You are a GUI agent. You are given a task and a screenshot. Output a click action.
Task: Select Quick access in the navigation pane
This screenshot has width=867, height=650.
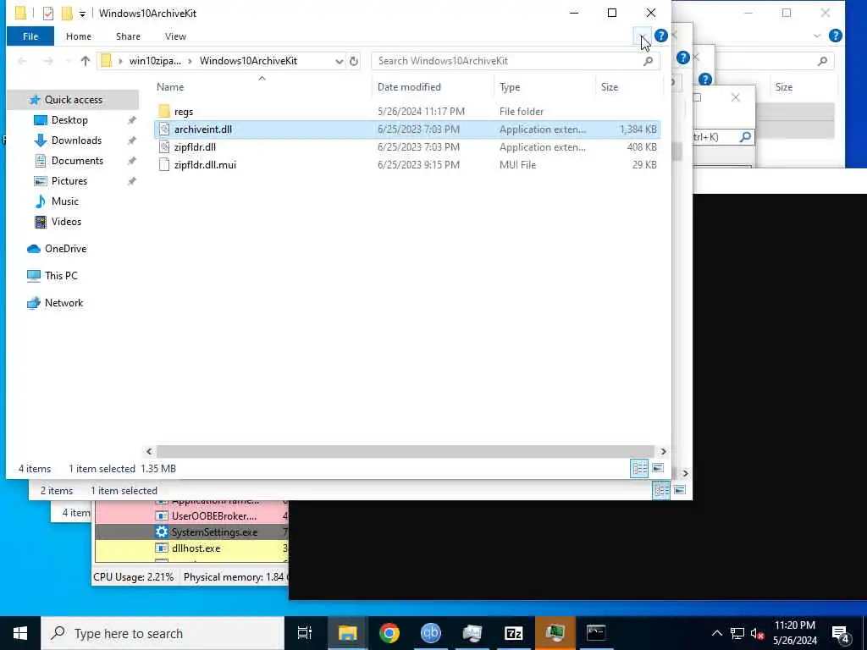[x=74, y=100]
